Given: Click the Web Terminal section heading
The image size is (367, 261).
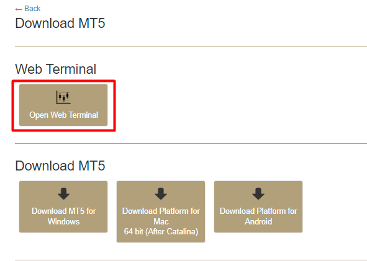Looking at the screenshot, I should pyautogui.click(x=56, y=69).
